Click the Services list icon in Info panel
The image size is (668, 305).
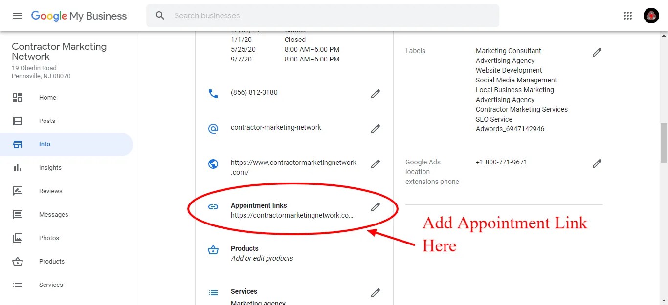tap(213, 293)
